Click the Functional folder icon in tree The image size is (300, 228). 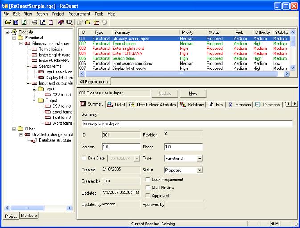coord(21,38)
